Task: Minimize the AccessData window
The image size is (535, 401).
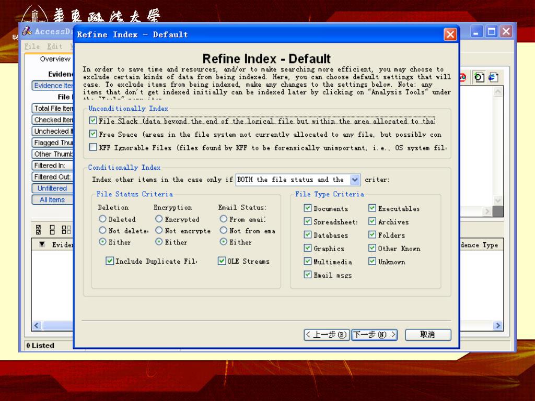Action: point(476,32)
